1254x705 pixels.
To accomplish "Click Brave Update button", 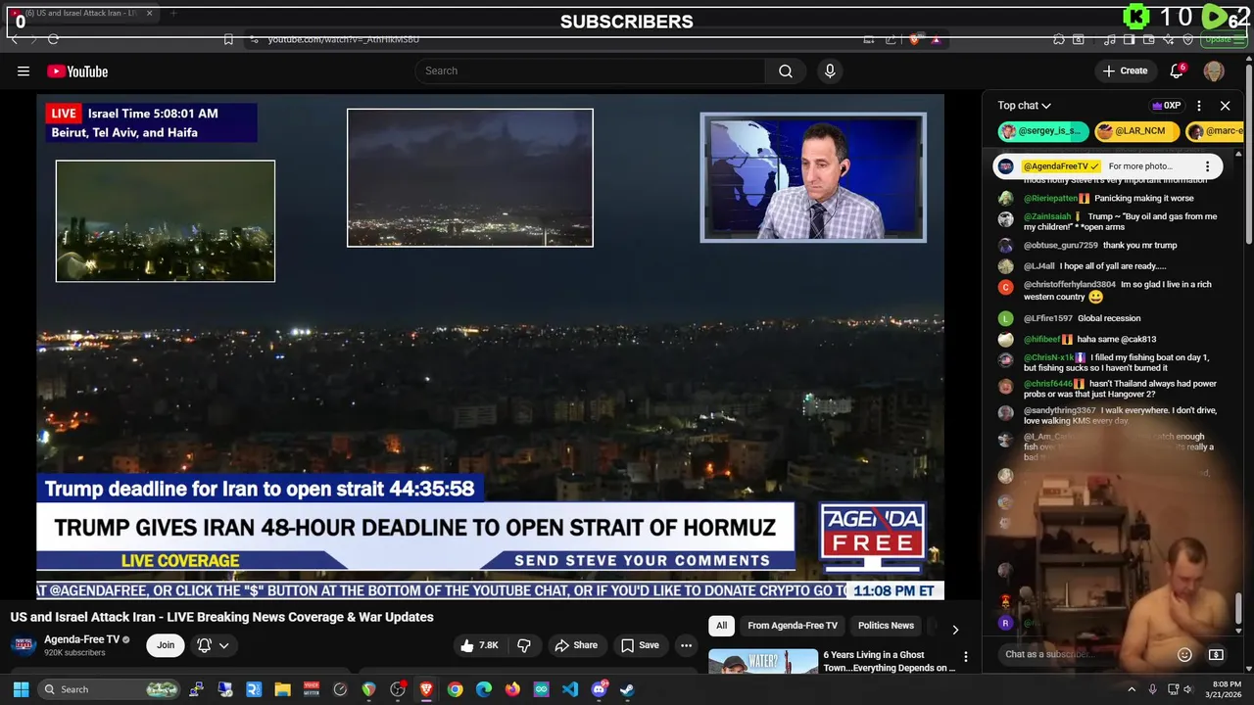I will click(x=1218, y=39).
